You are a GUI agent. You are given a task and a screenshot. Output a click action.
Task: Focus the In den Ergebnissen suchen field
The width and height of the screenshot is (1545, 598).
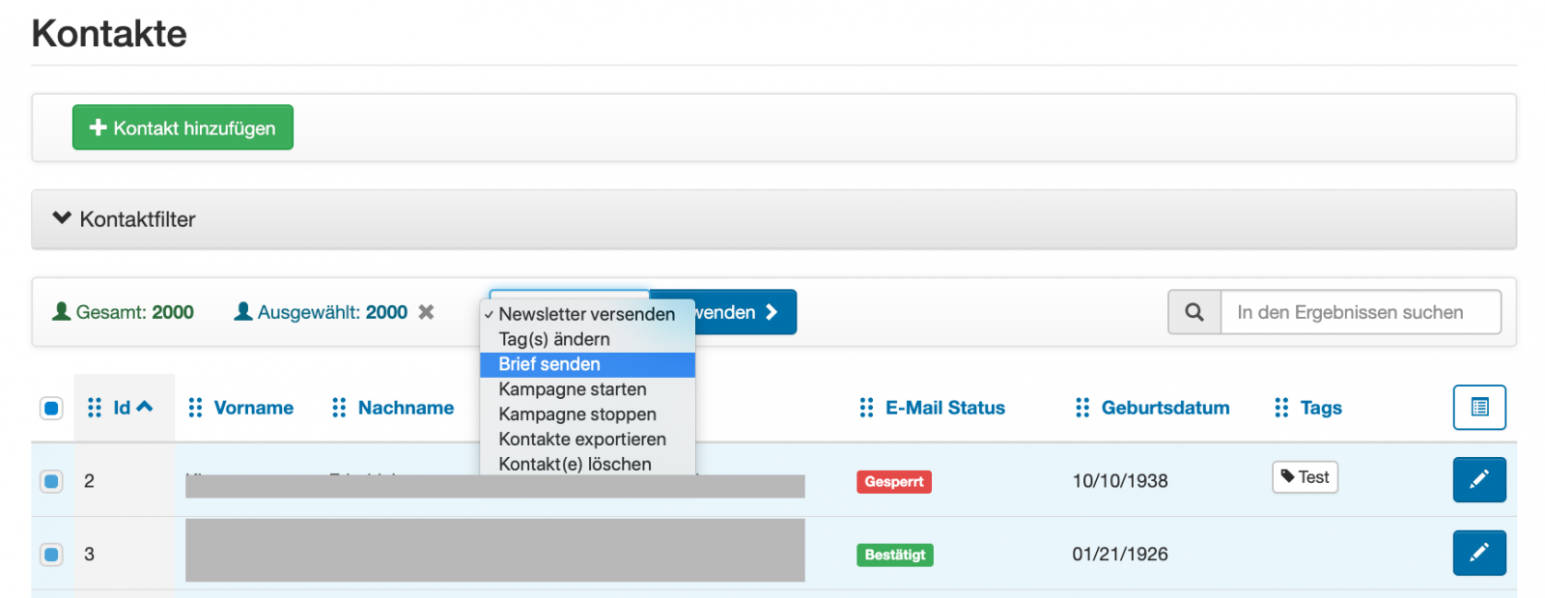click(x=1360, y=312)
